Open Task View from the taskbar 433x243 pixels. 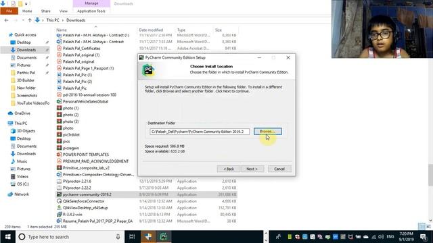(132, 237)
